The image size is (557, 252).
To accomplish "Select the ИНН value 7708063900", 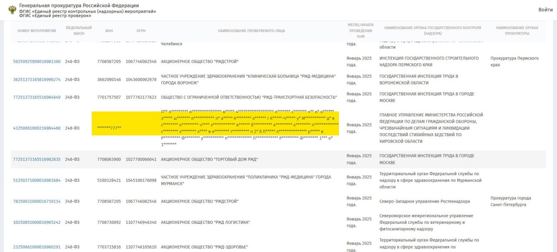I will (109, 159).
